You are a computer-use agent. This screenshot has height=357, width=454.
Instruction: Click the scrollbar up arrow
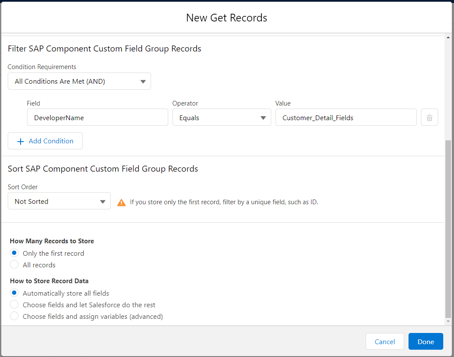[x=448, y=37]
